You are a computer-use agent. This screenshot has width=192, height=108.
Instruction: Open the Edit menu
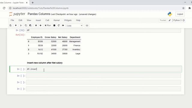pyautogui.click(x=20, y=20)
